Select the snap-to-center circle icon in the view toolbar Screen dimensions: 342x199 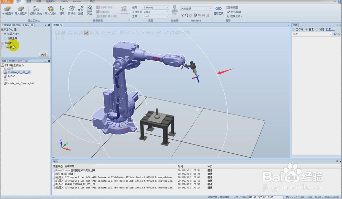click(127, 33)
